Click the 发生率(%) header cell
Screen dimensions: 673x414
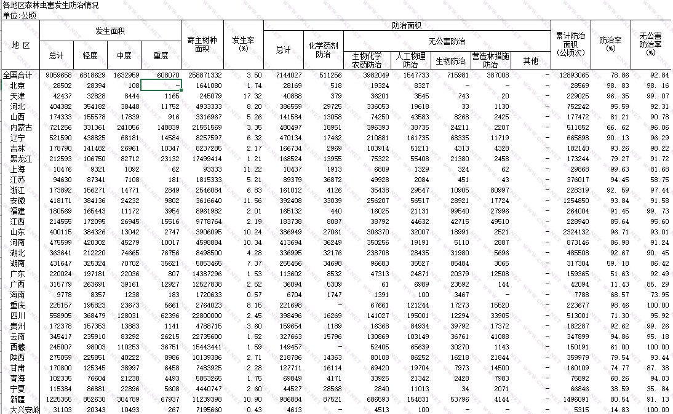[244, 45]
